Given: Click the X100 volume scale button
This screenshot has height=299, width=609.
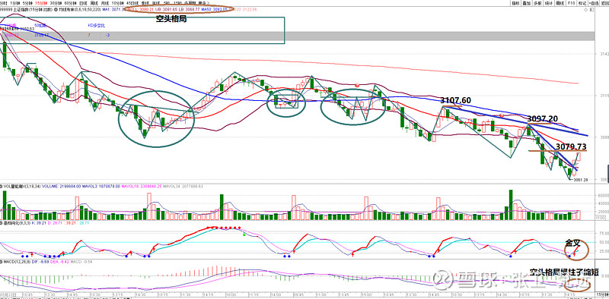Looking at the screenshot, I should pos(601,218).
